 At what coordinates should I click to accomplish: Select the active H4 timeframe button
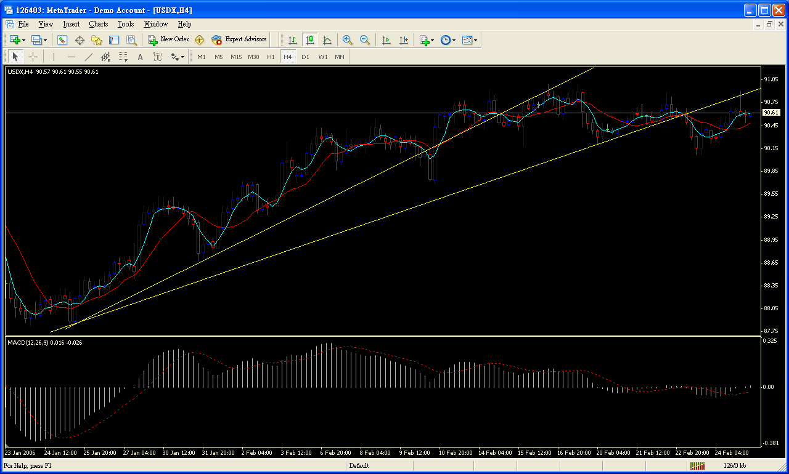tap(288, 57)
